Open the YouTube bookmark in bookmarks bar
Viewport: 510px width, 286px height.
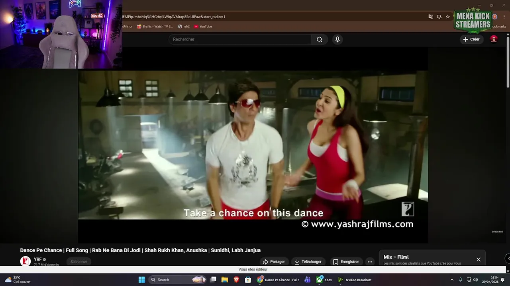[x=203, y=27]
